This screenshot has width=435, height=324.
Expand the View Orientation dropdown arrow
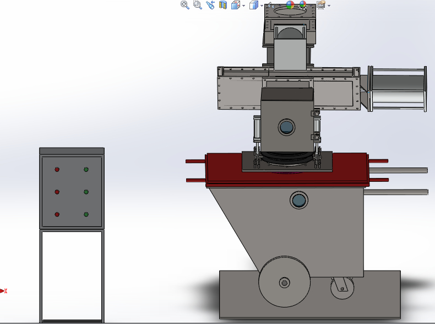[x=243, y=6]
